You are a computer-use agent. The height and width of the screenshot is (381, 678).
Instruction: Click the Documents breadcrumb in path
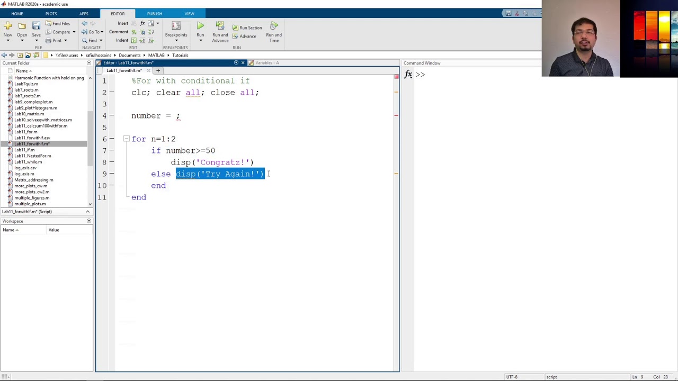click(129, 55)
